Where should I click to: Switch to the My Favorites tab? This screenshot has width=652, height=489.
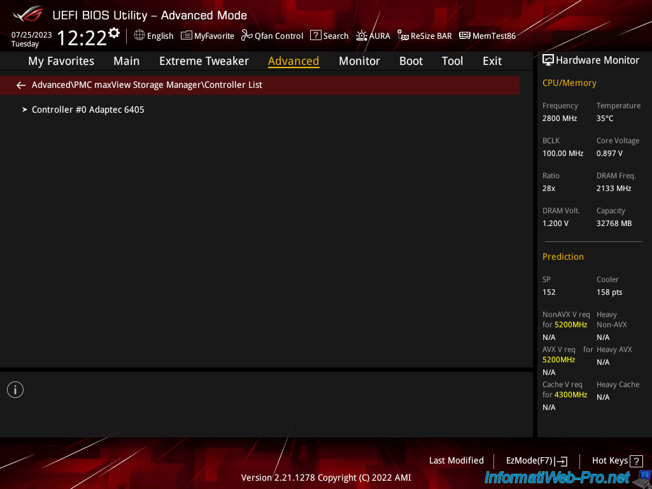point(61,61)
